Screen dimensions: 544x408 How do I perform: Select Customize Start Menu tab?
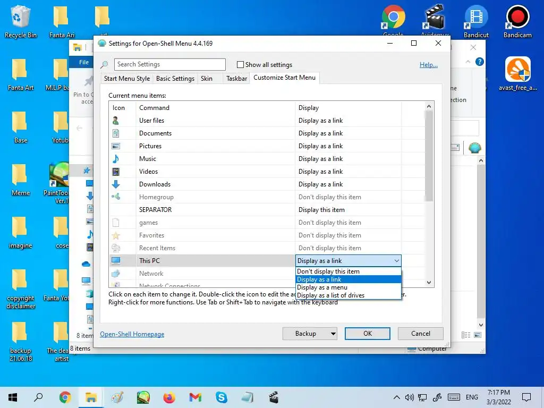pos(285,78)
